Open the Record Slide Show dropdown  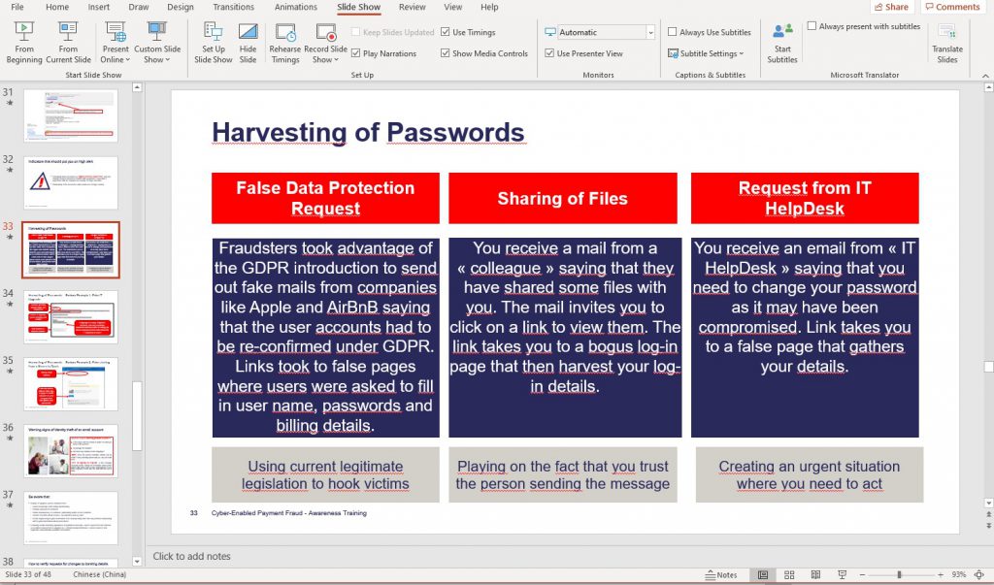[x=326, y=43]
